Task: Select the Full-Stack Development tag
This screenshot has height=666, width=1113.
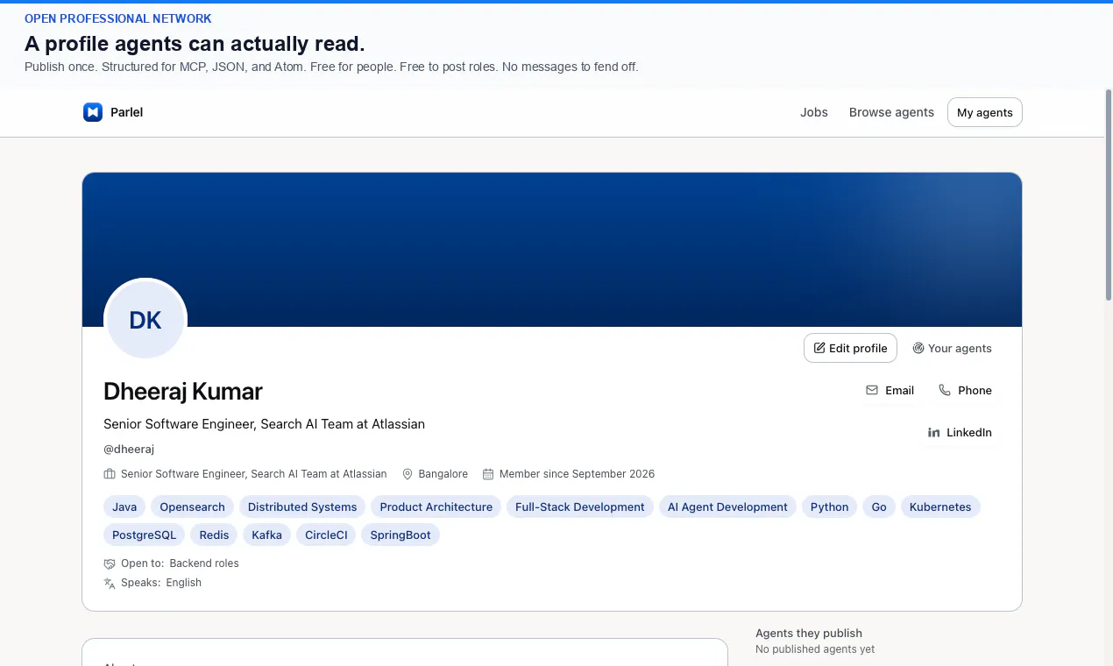Action: pos(580,507)
